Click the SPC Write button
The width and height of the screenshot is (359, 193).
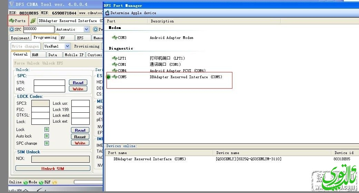tap(78, 89)
